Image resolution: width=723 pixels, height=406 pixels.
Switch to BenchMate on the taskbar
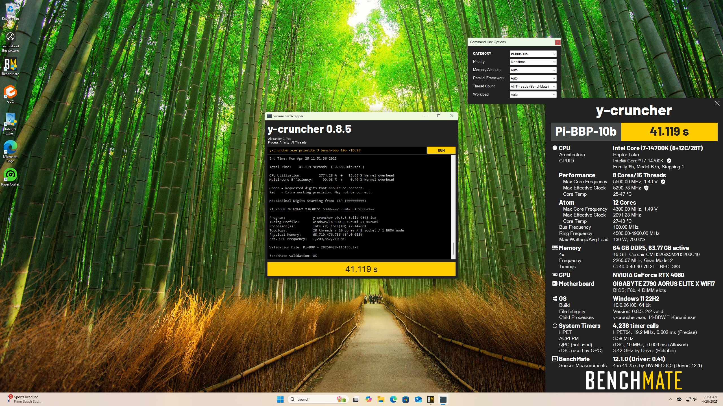[x=430, y=399]
